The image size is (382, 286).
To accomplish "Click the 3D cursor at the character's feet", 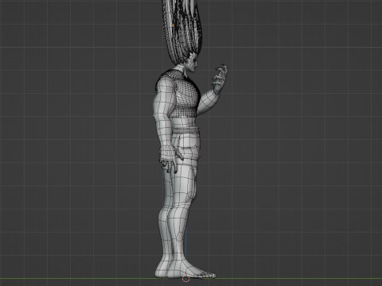I will click(x=186, y=279).
